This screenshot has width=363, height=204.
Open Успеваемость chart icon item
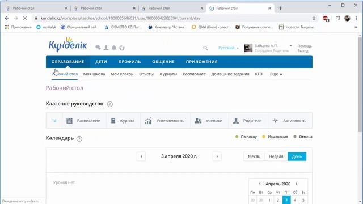tap(164, 121)
